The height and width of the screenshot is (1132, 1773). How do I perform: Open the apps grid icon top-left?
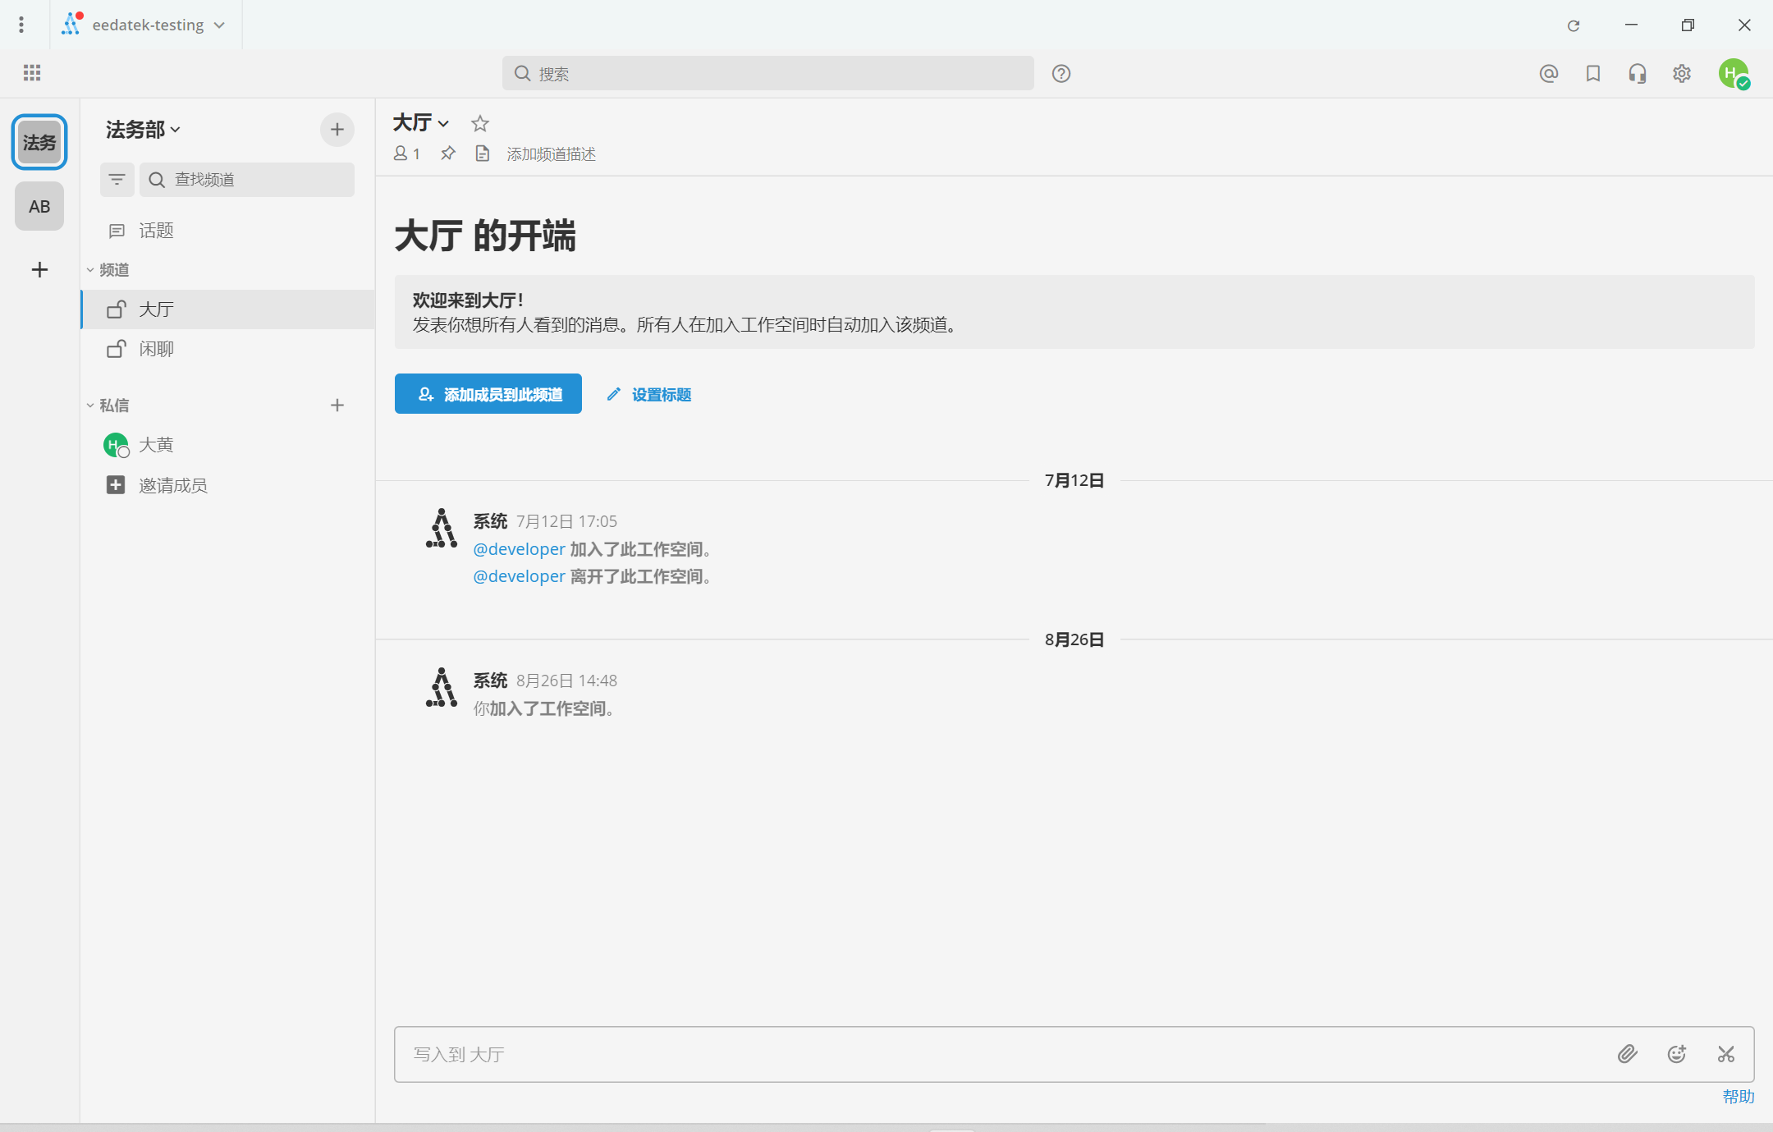pos(32,73)
